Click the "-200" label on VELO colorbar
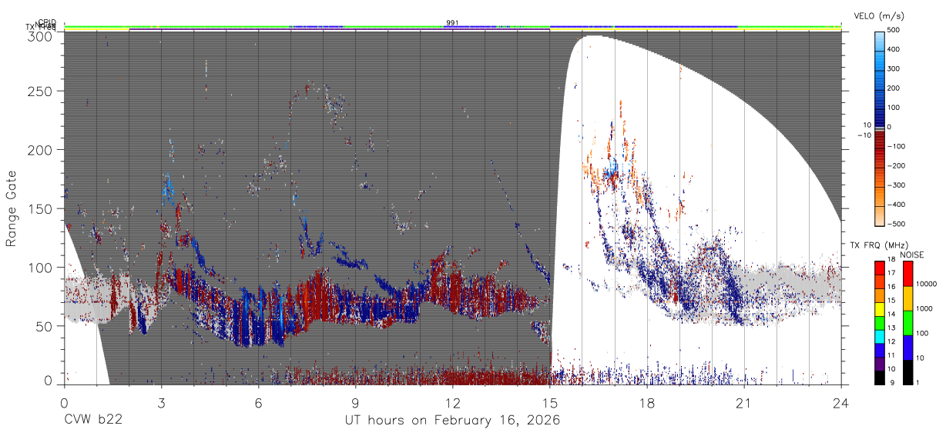Image resolution: width=946 pixels, height=436 pixels. (x=896, y=166)
